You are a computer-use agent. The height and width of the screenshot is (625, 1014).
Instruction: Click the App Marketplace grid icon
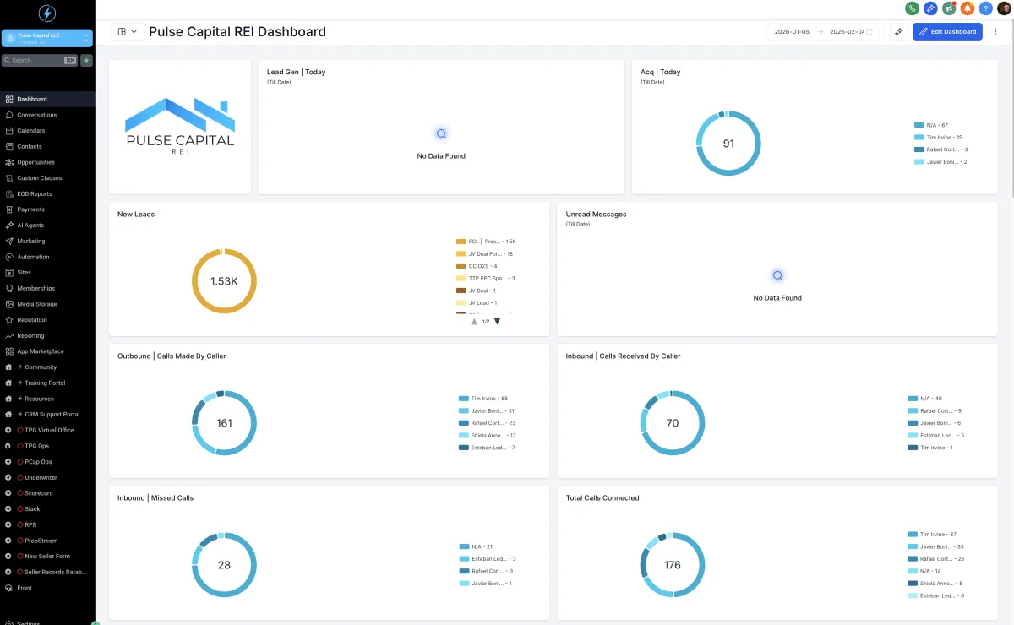[x=8, y=351]
